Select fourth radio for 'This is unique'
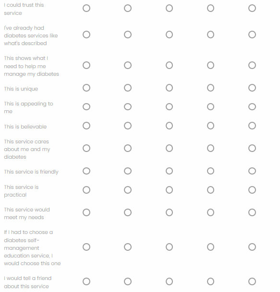This screenshot has width=280, height=292. pos(210,88)
